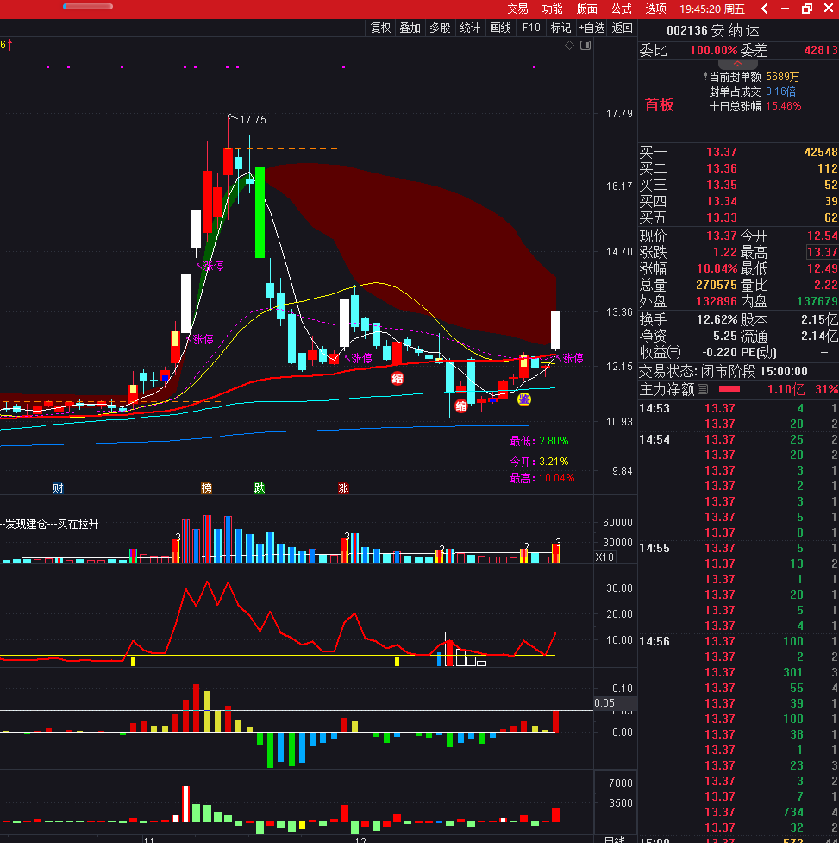This screenshot has width=839, height=843.
Task: Click the 榜 event marker icon
Action: tap(206, 488)
